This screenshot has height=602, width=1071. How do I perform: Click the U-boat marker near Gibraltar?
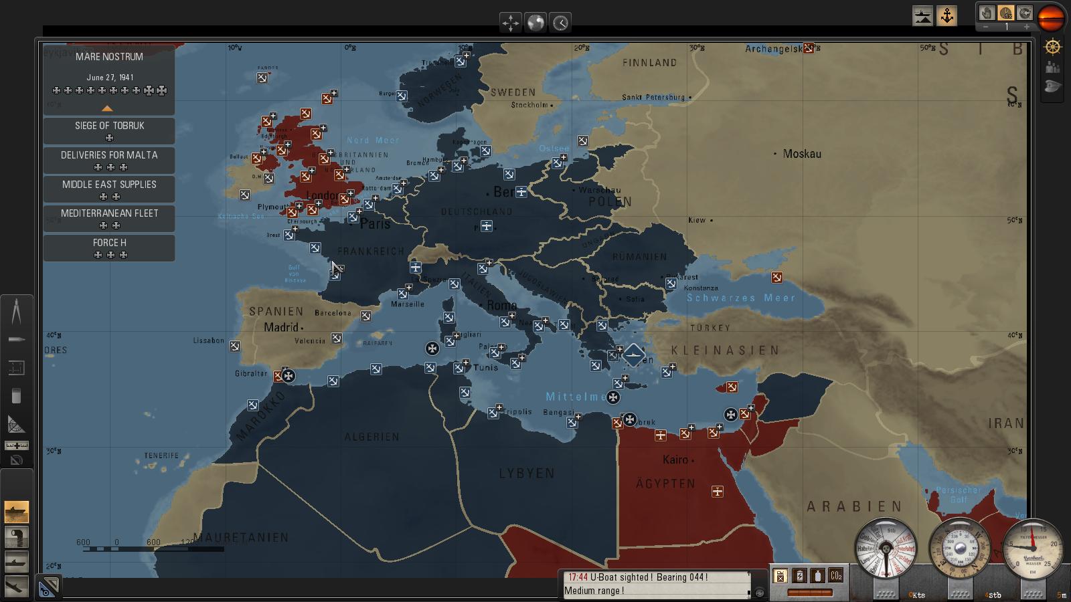pos(289,376)
